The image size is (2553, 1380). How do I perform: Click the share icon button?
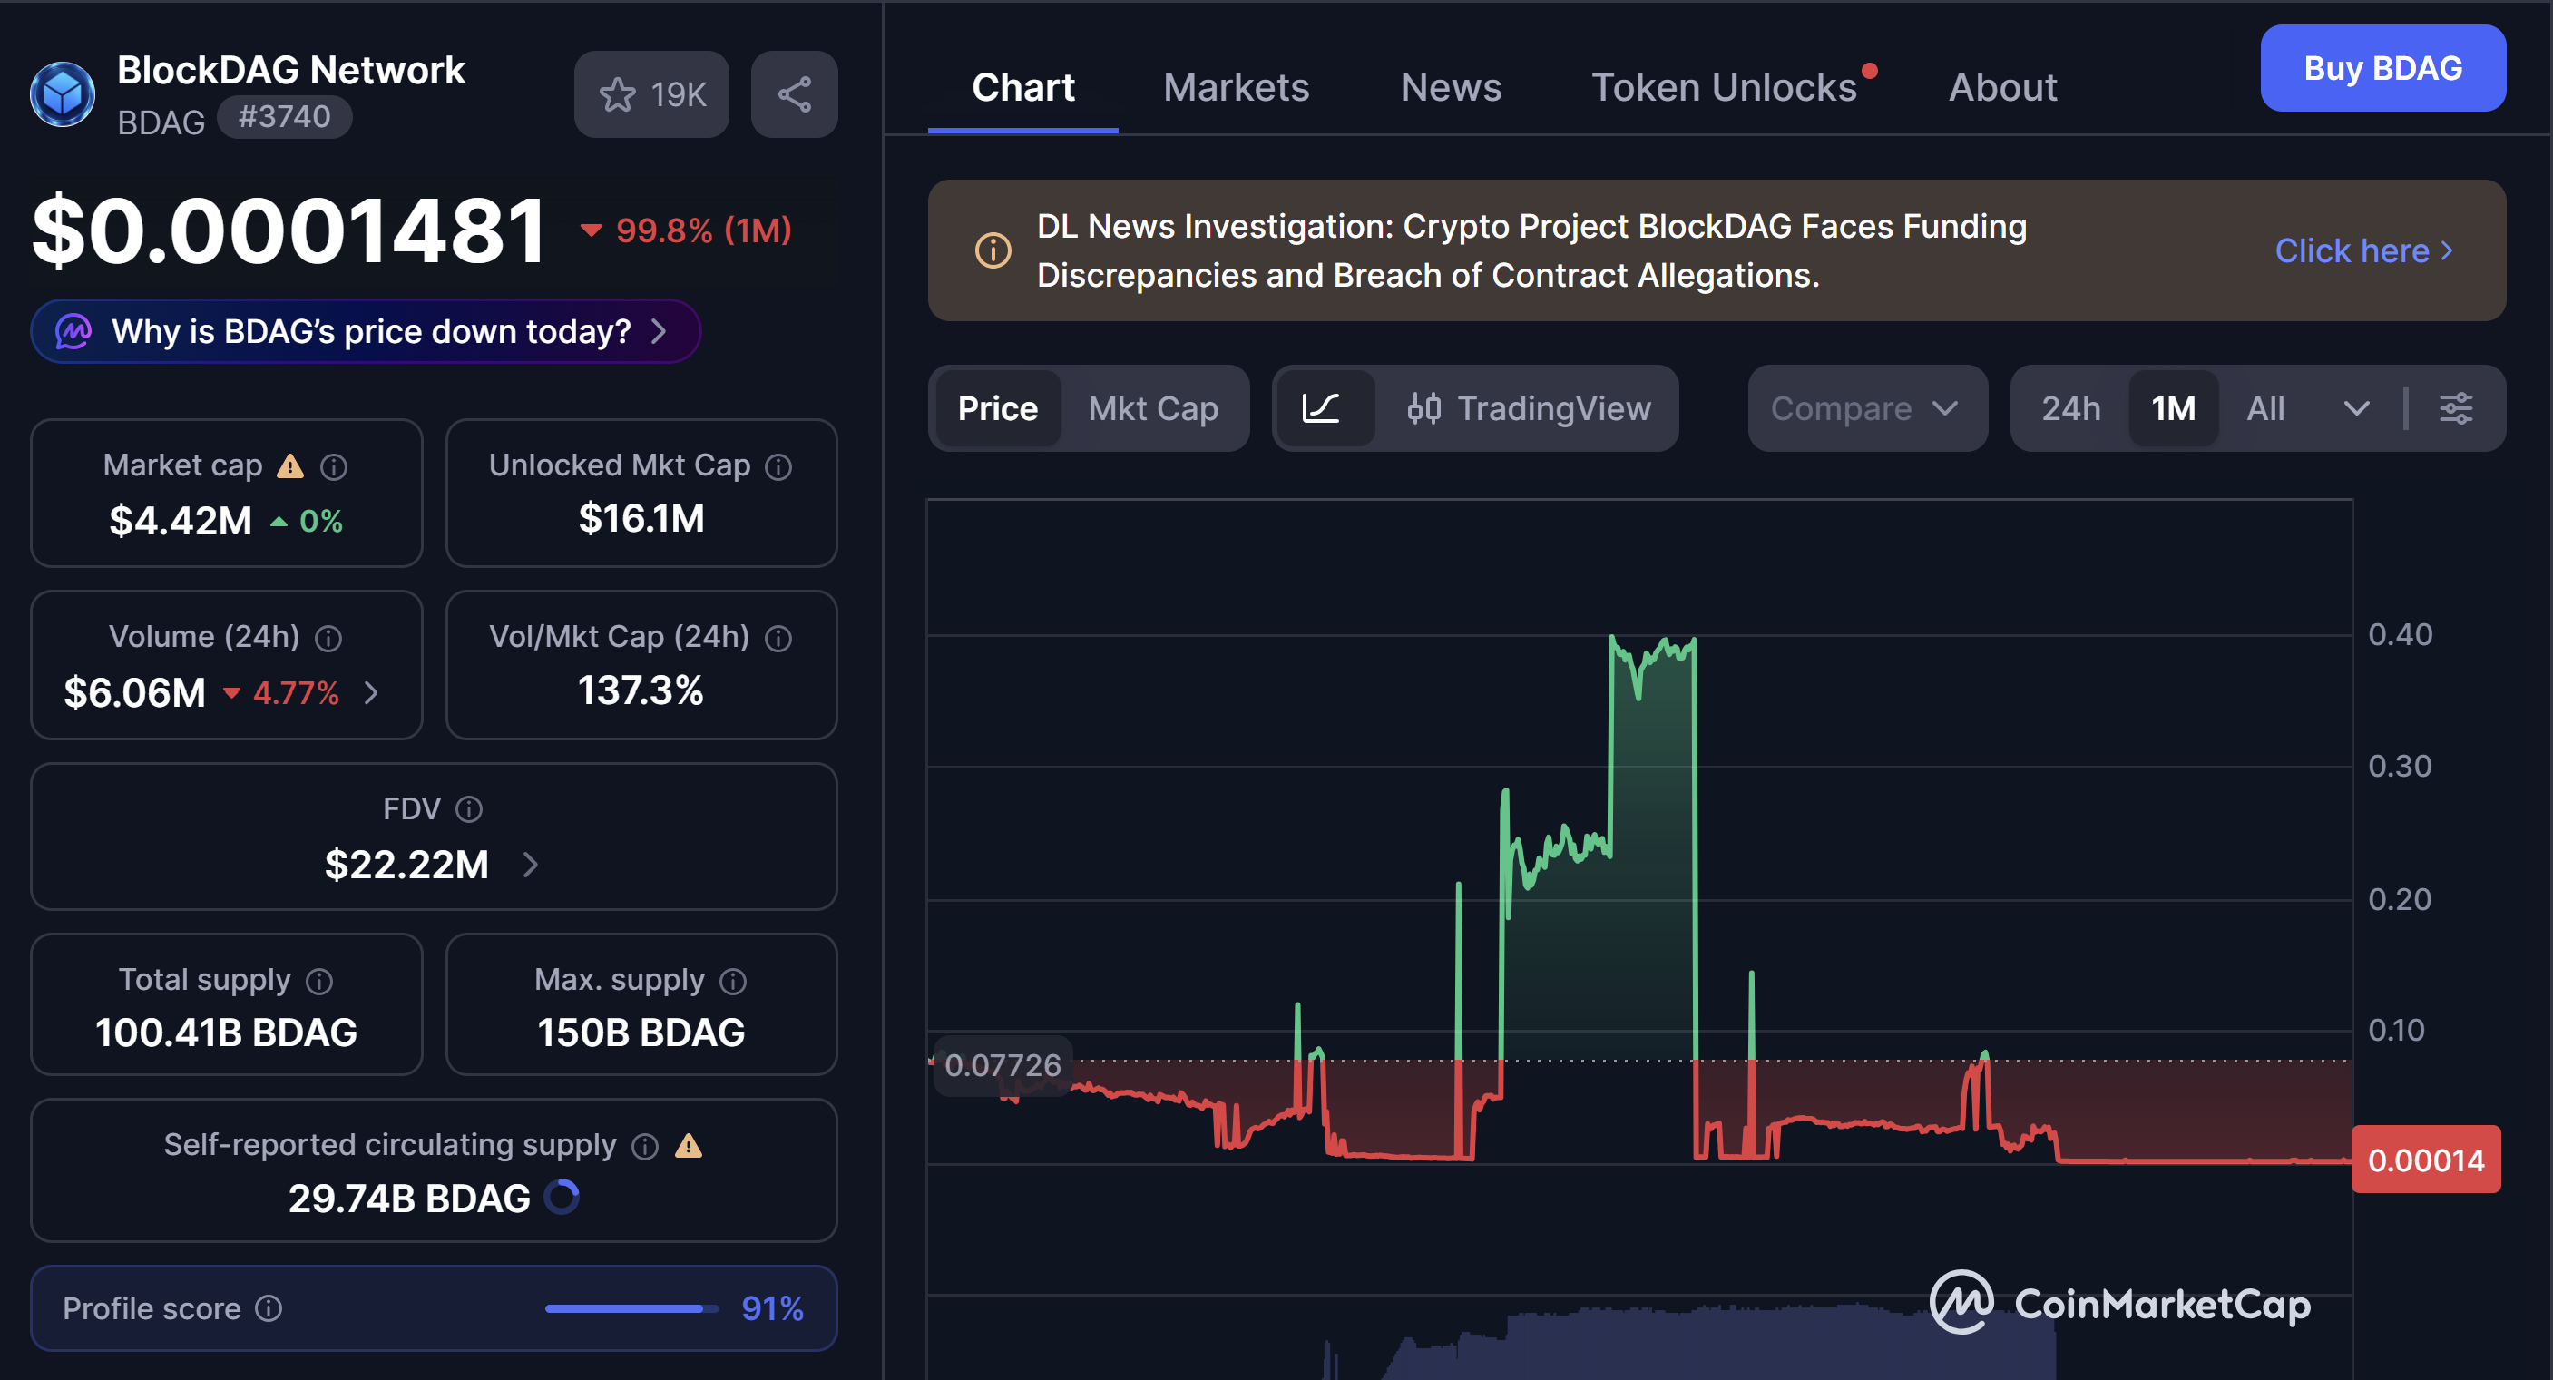click(x=794, y=94)
